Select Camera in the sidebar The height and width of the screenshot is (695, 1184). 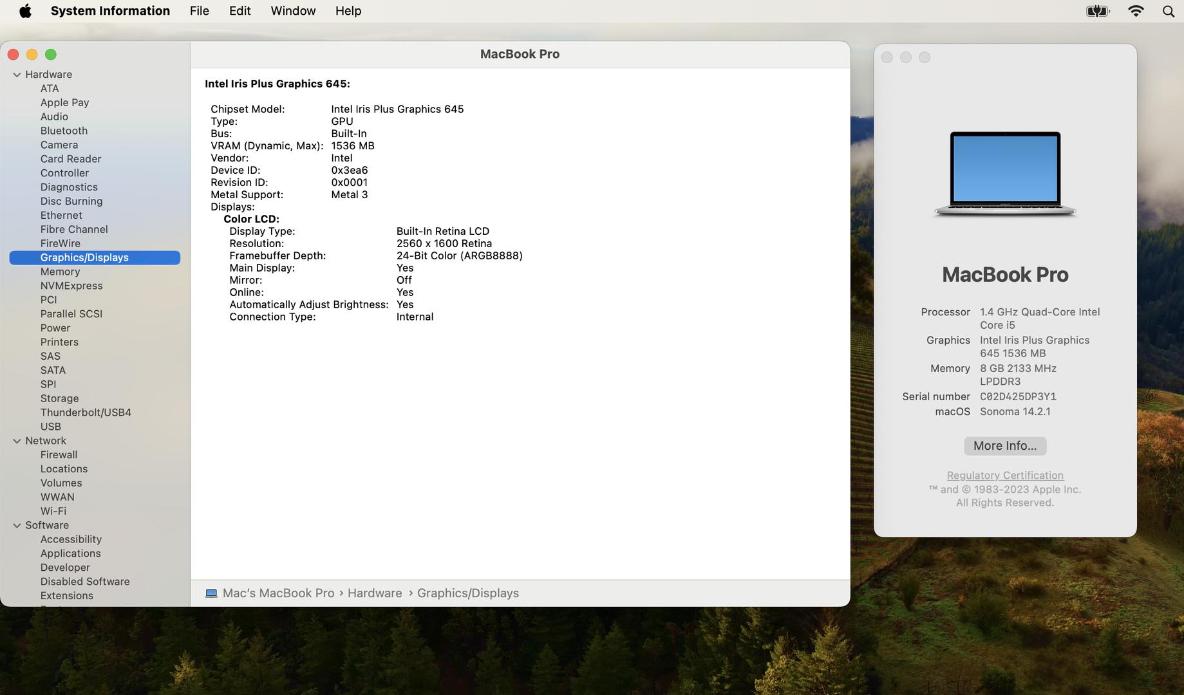59,145
